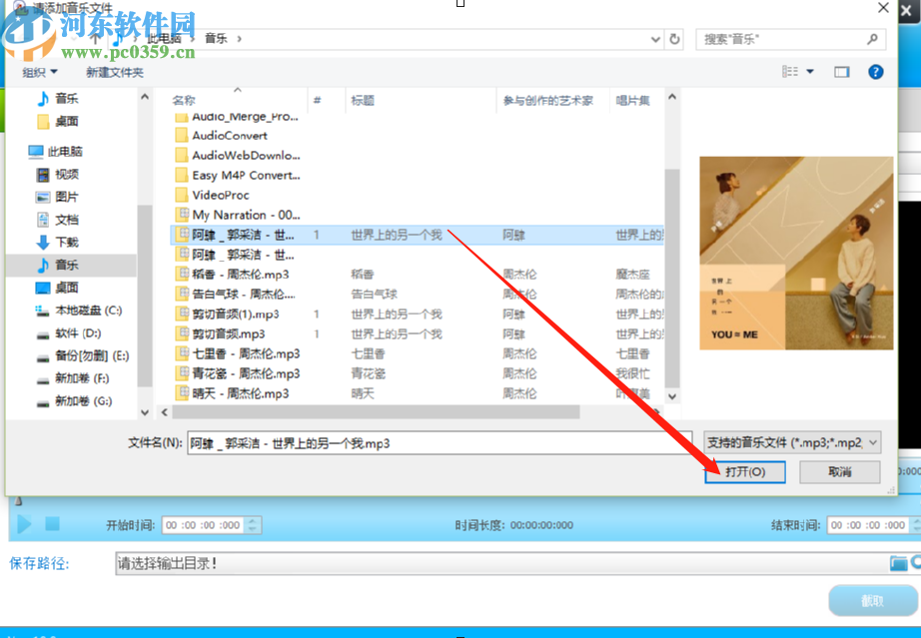
Task: Click the horizontal scrollbar left arrow
Action: point(165,412)
